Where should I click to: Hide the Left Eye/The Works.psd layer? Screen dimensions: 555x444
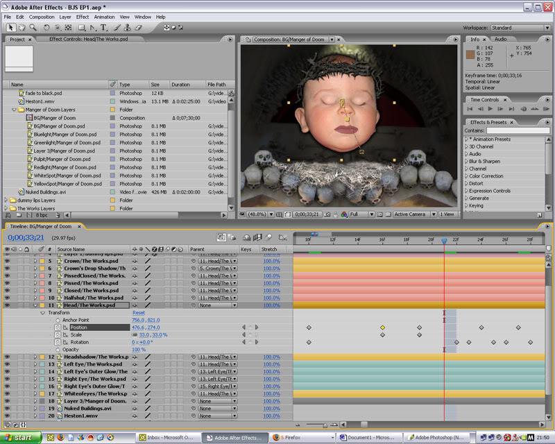[x=7, y=364]
